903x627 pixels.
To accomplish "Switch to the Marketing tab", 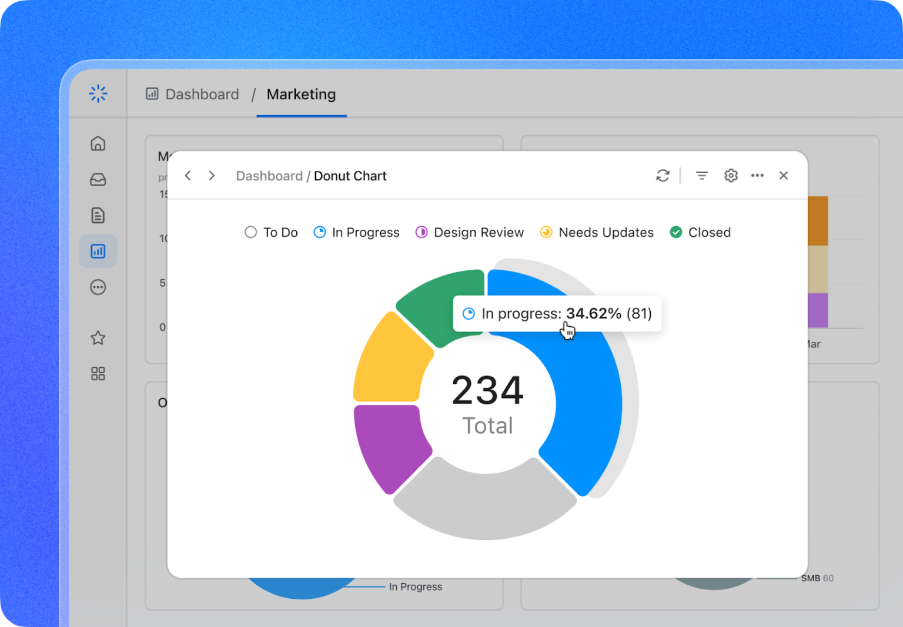I will coord(301,95).
